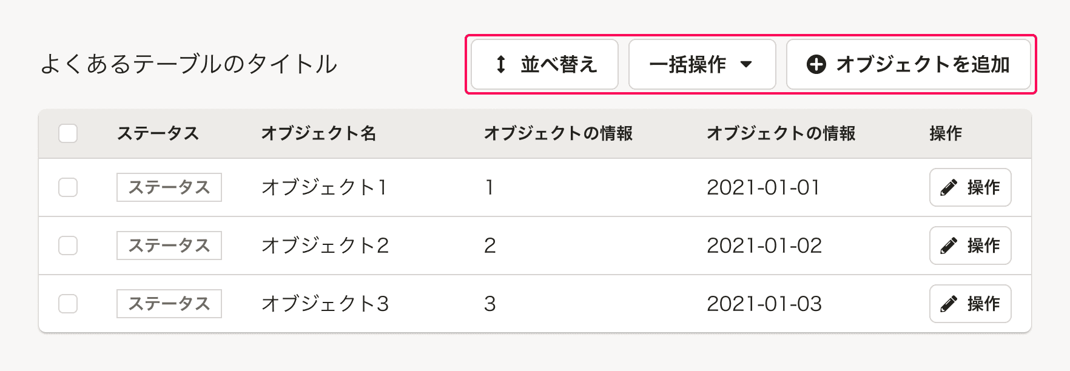Select the オブジェクト名 column header
The image size is (1070, 371).
(318, 133)
